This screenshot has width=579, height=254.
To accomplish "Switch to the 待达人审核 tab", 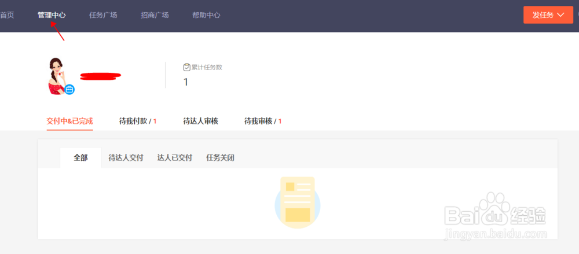I will (x=200, y=121).
